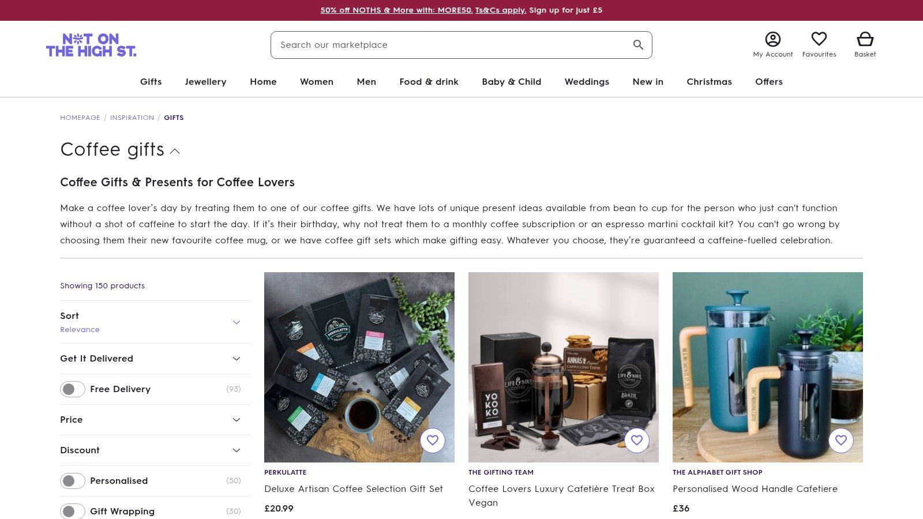Open the PERKULATTE seller link
Screen dimensions: 923x519
coord(286,472)
